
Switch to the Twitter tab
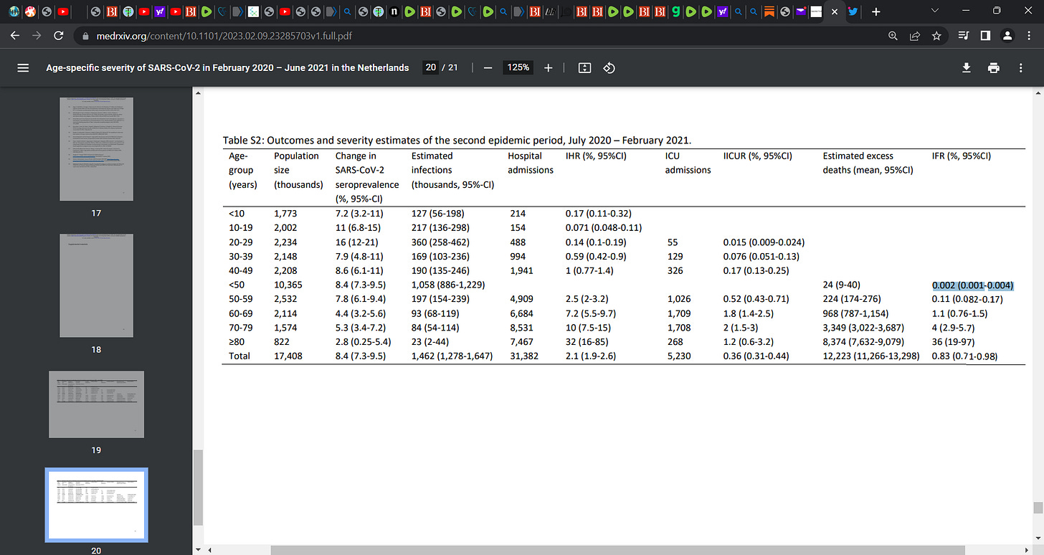click(x=852, y=12)
